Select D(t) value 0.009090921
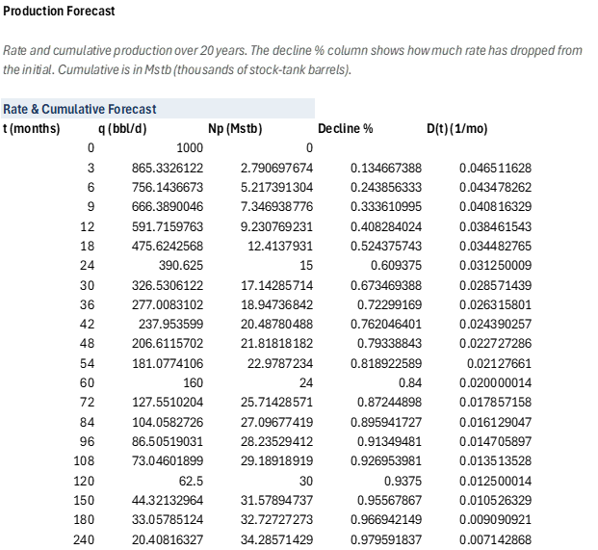 [x=495, y=520]
